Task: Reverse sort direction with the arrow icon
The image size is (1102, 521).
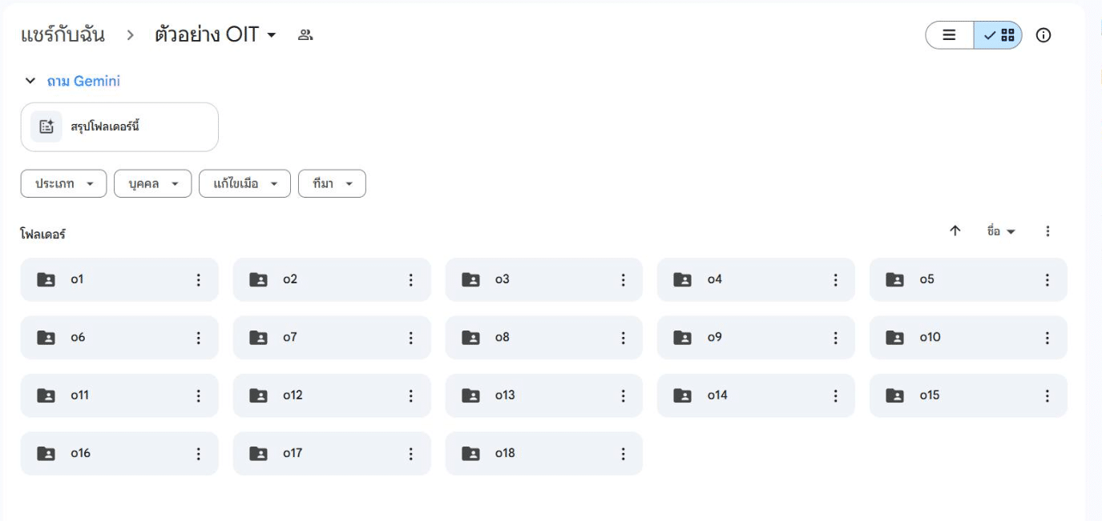Action: click(x=955, y=231)
